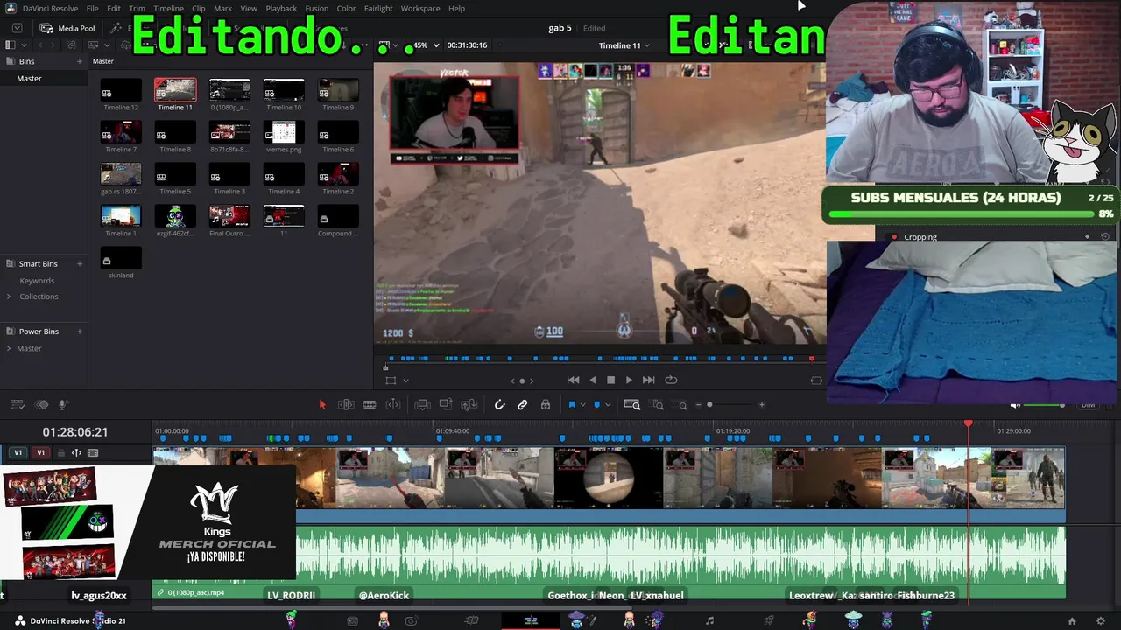This screenshot has height=630, width=1121.
Task: Open the Playback menu
Action: (281, 8)
